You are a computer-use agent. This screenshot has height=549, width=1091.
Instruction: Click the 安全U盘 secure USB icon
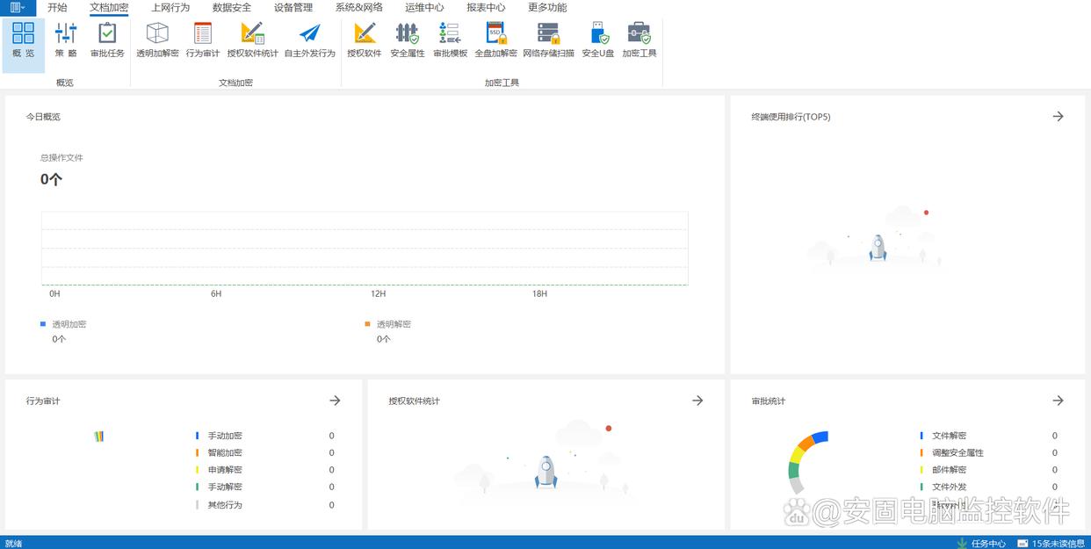598,40
